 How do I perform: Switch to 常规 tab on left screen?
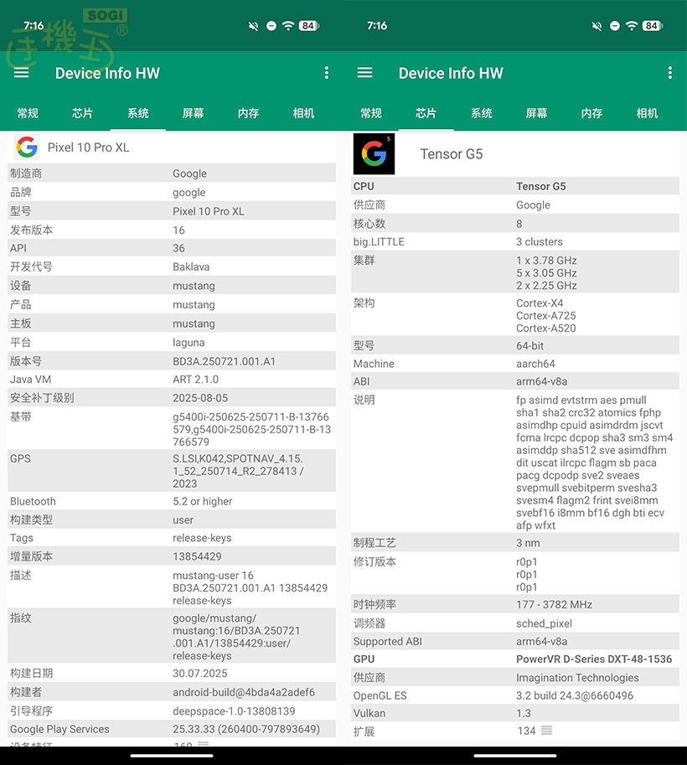[28, 113]
